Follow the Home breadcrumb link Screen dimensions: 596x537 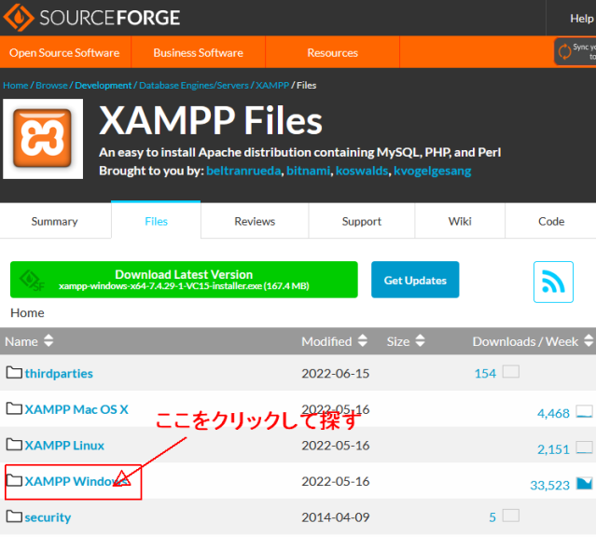16,85
